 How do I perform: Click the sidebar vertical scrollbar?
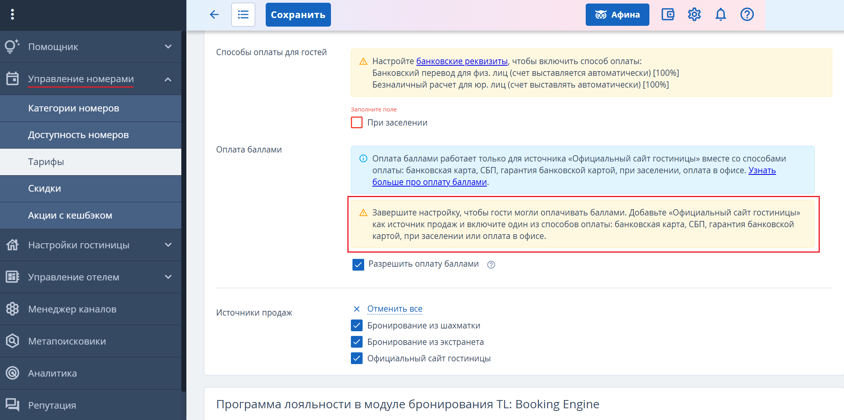click(x=184, y=210)
